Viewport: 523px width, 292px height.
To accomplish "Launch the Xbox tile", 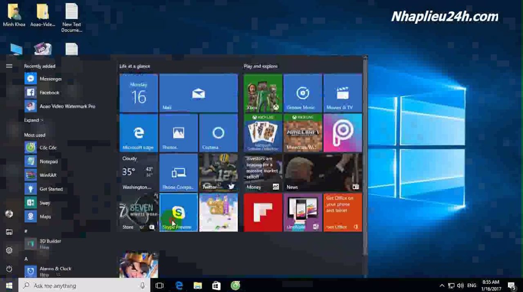I will [x=263, y=93].
